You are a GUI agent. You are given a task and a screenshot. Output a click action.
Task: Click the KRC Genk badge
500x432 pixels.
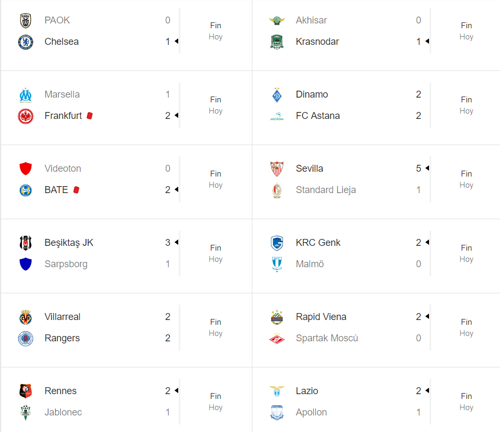coord(277,243)
